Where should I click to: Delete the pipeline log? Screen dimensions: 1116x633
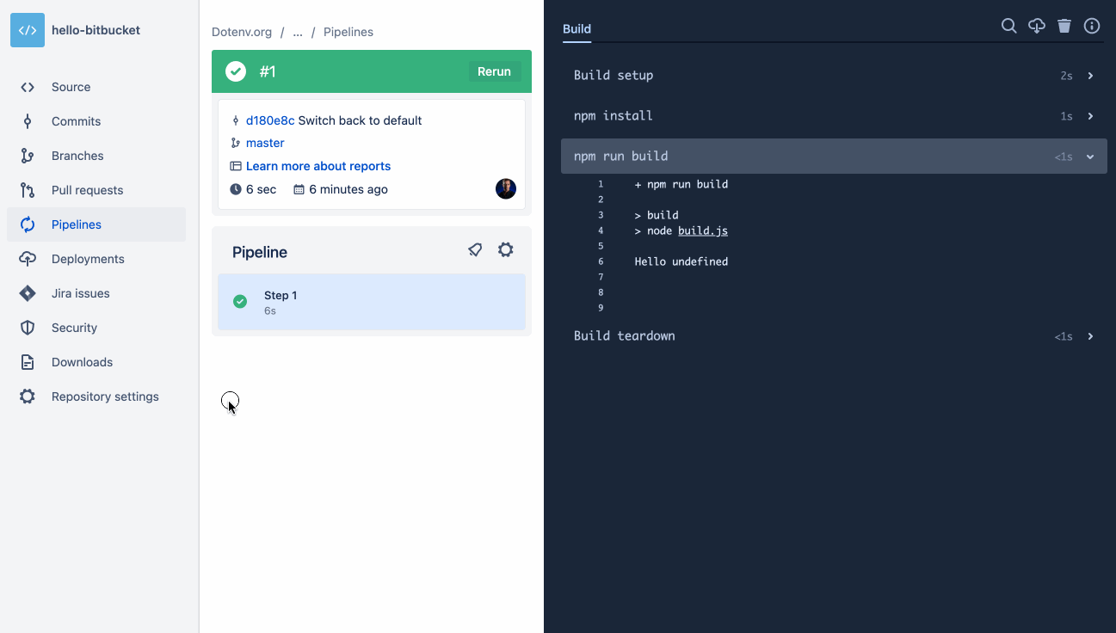1064,26
